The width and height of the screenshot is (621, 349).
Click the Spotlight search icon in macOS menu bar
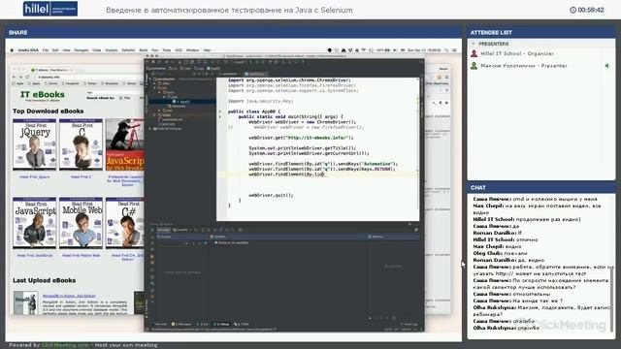pyautogui.click(x=446, y=50)
